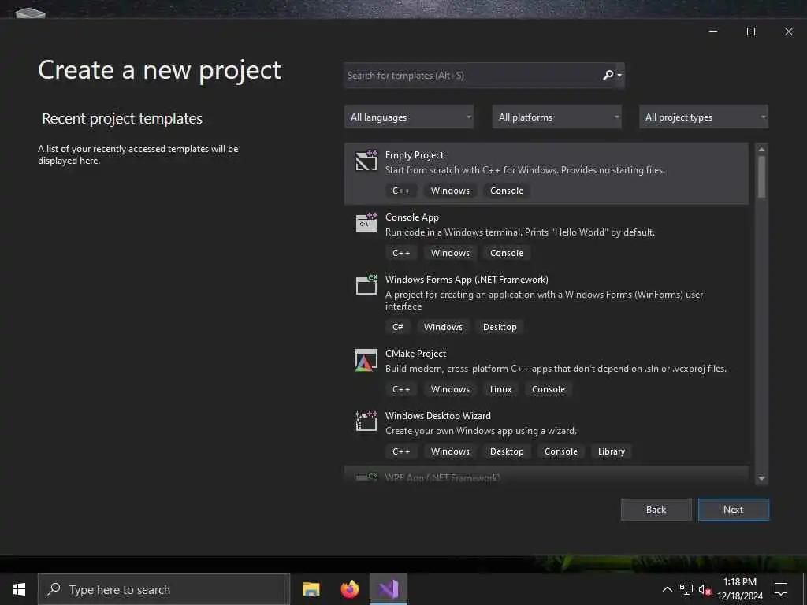Click the CMake Project description text
This screenshot has height=605, width=807.
point(556,369)
